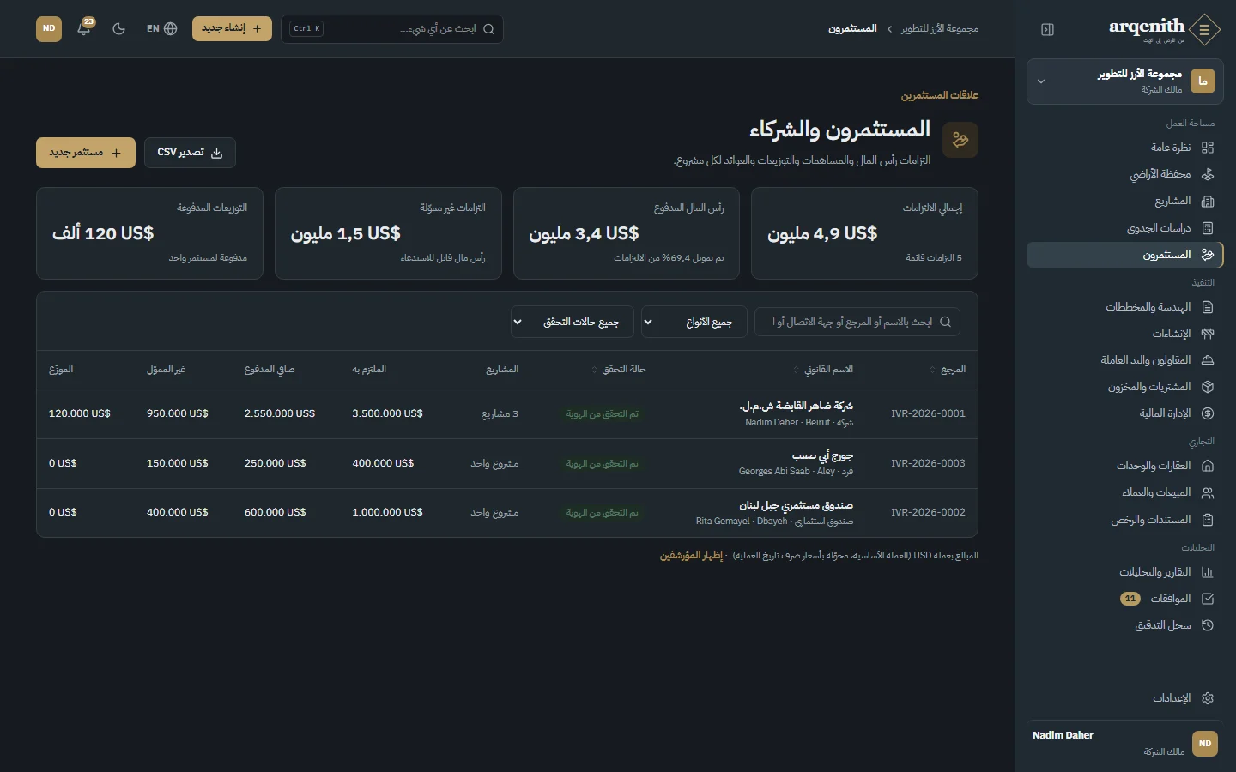This screenshot has width=1236, height=772.
Task: Open محفظة الأراضي land portfolio icon
Action: point(1208,174)
